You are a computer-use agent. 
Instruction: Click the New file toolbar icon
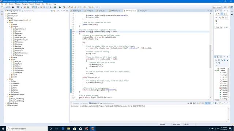click(2, 7)
